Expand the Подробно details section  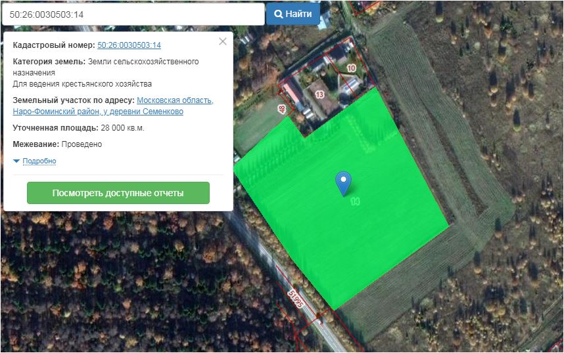(39, 161)
